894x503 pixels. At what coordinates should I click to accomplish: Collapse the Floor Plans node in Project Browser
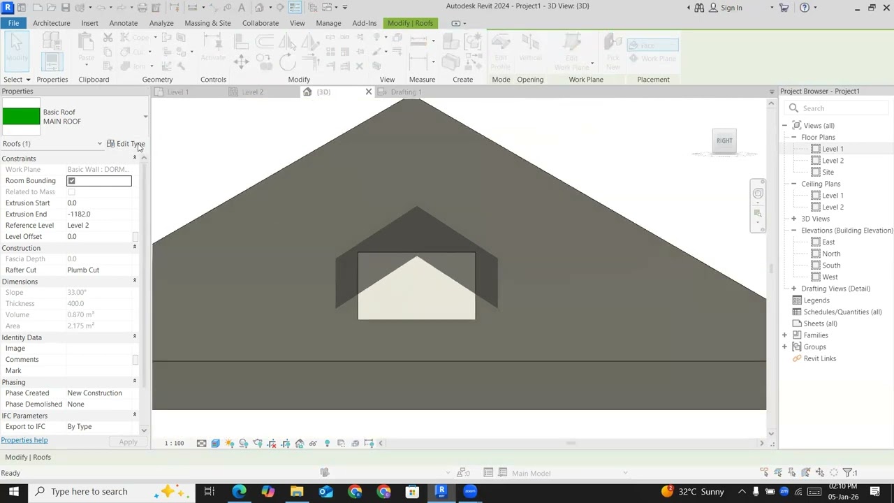[793, 138]
